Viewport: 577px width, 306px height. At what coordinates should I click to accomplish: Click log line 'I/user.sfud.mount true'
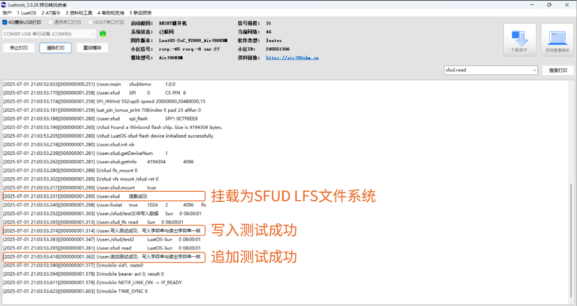tap(80, 187)
